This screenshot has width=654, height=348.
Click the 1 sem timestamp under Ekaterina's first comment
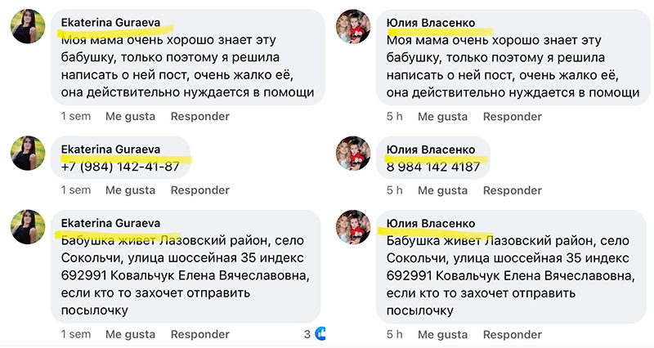[x=76, y=117]
